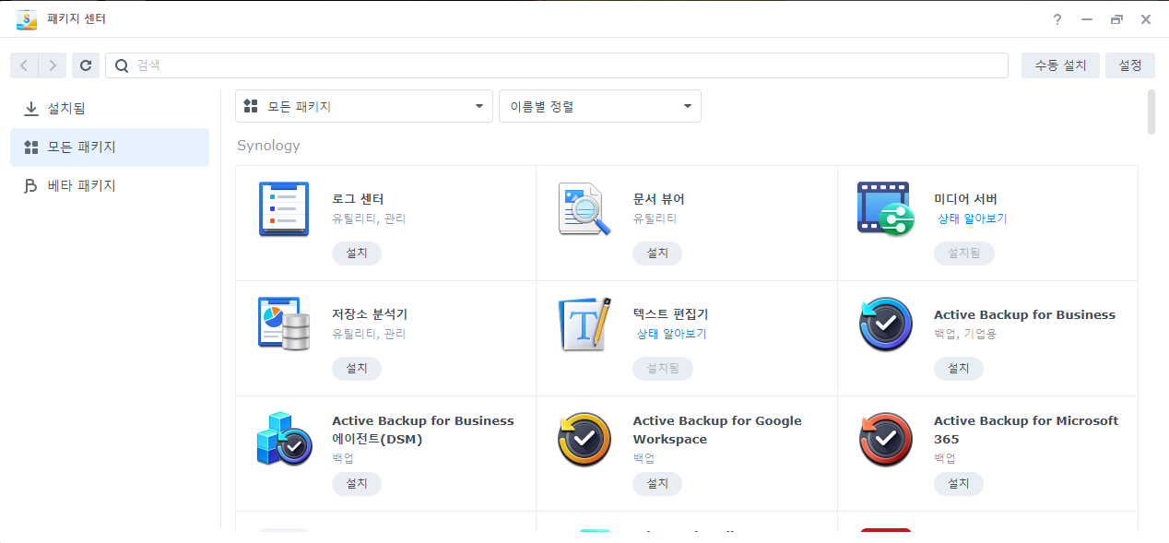Click Active Backup for Microsoft 365 title
Screen dimensions: 1169x543
click(x=1026, y=430)
